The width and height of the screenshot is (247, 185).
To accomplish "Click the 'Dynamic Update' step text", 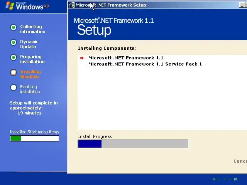I will (x=29, y=44).
